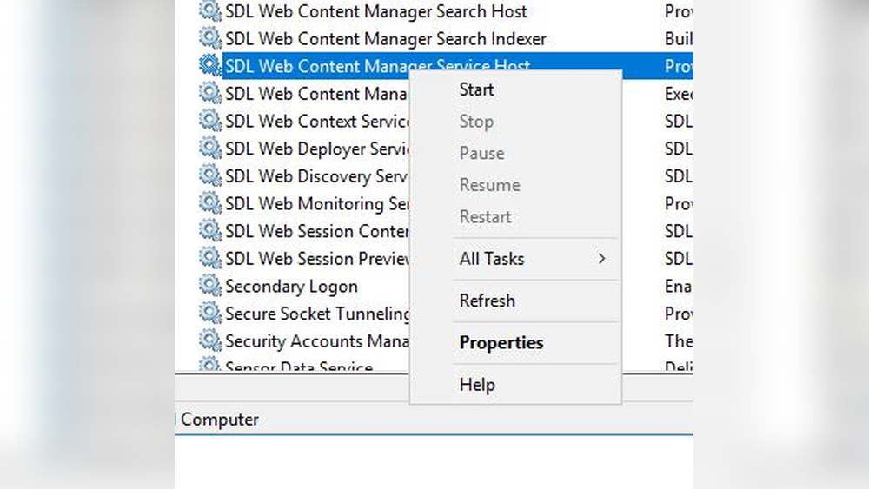
Task: Select SDL Web Session Content row
Action: [316, 231]
